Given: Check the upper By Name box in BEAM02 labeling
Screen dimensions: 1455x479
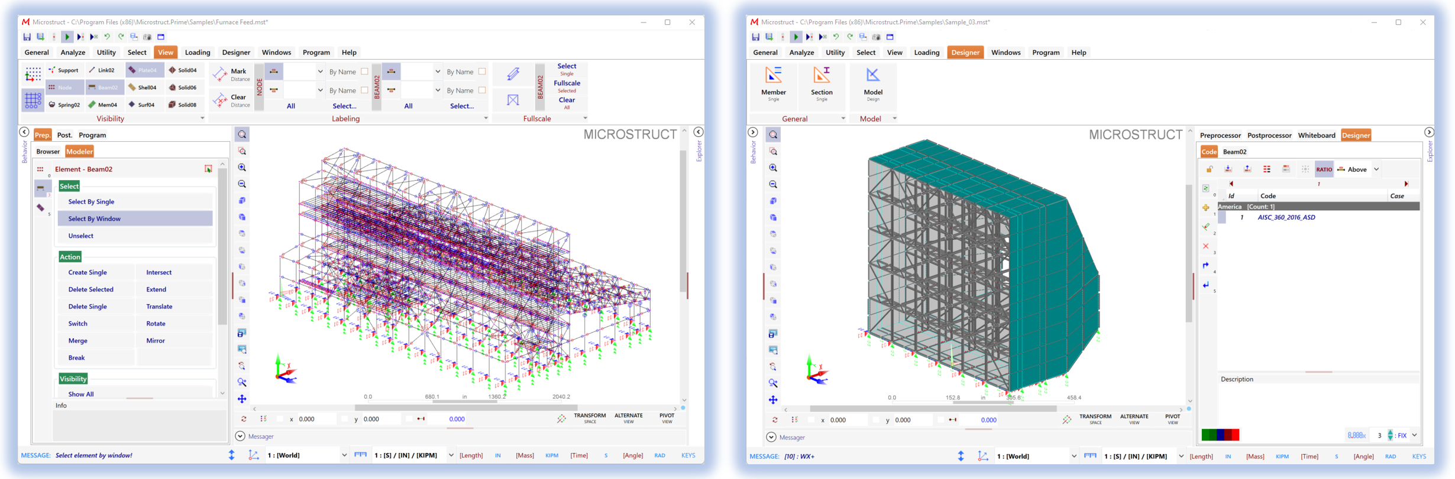Looking at the screenshot, I should [483, 71].
